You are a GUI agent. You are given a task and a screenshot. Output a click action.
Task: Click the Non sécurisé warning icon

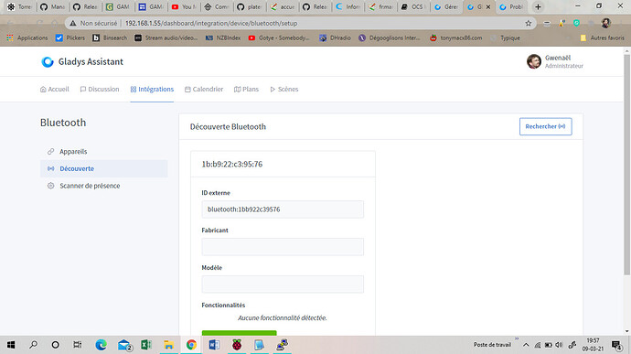point(73,24)
